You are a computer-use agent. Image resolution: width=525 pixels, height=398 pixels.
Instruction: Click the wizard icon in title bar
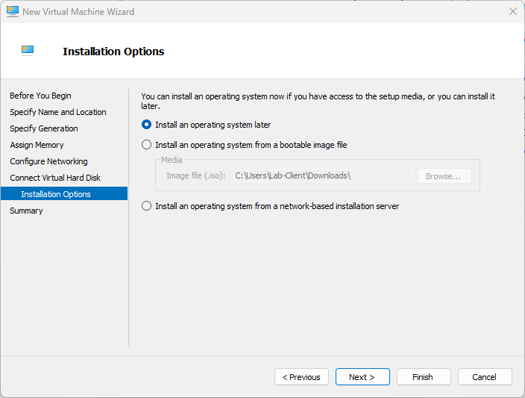pyautogui.click(x=12, y=11)
